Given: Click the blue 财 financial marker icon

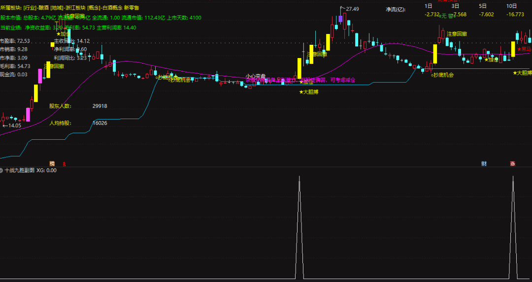Looking at the screenshot, I should pyautogui.click(x=484, y=163).
